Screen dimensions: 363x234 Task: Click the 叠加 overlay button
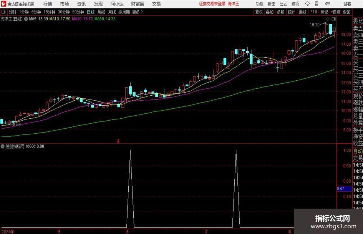[270, 12]
